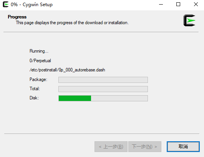Screen dimensions: 204x157
Task: Click the large Cygwin logo in header
Action: (x=189, y=20)
